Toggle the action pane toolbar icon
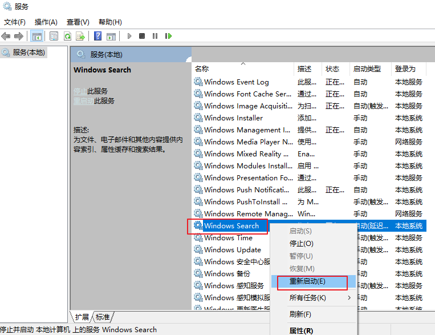This screenshot has height=335, width=435. (111, 36)
